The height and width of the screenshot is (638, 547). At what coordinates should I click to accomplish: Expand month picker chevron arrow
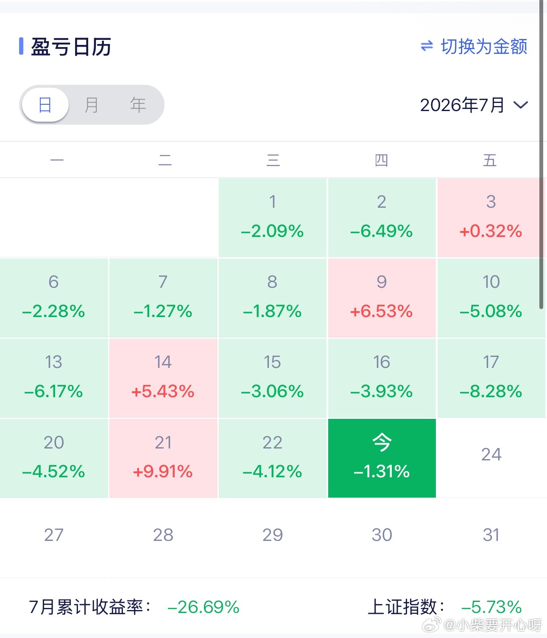click(x=521, y=105)
